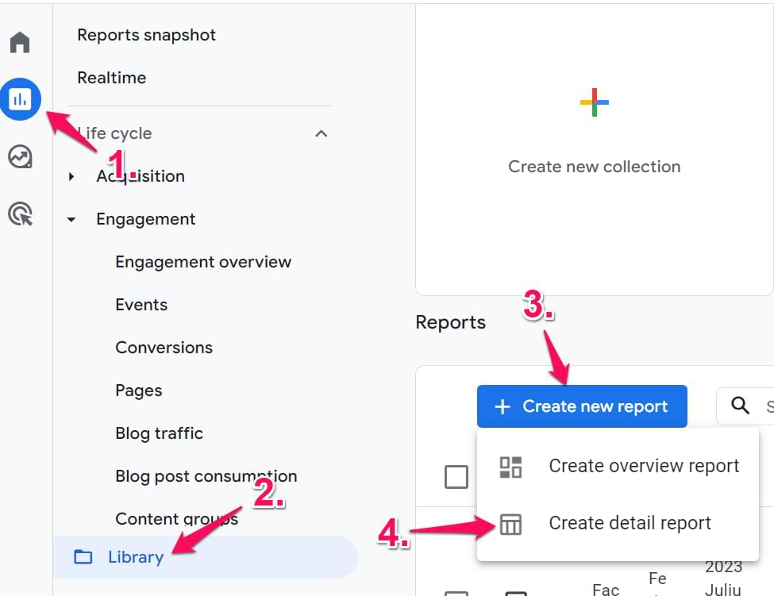Click the search magnifier icon
774x596 pixels.
(x=741, y=406)
